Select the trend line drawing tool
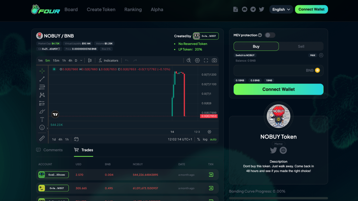The image size is (358, 201). [x=42, y=79]
